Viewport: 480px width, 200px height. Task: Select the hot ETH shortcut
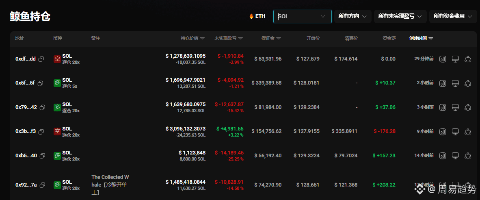point(257,16)
